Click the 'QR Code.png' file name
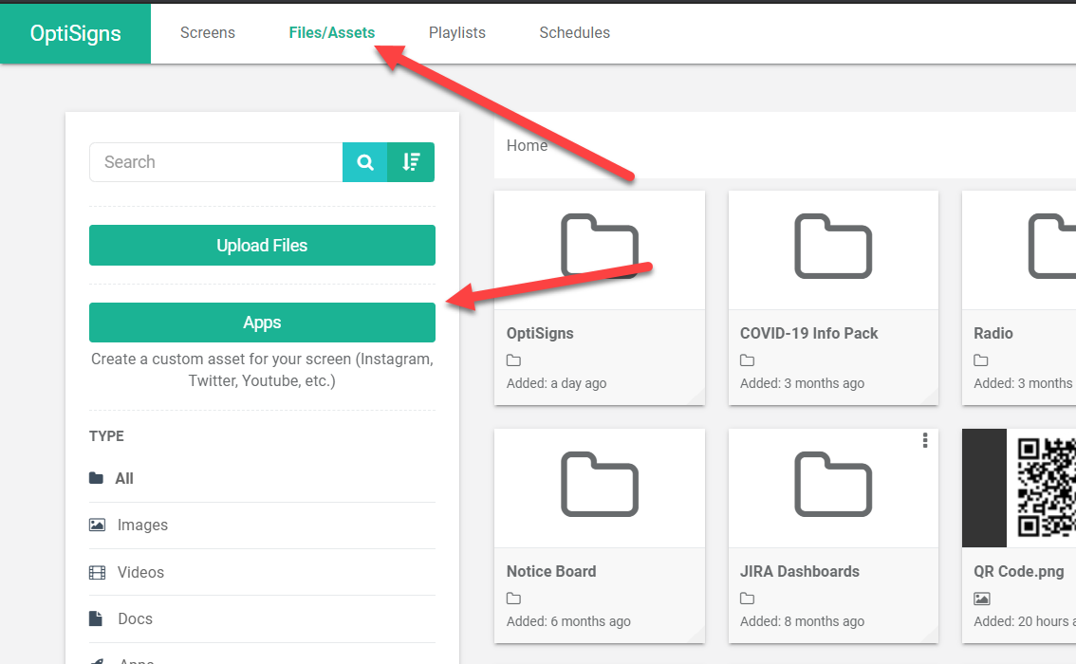 (x=1019, y=571)
